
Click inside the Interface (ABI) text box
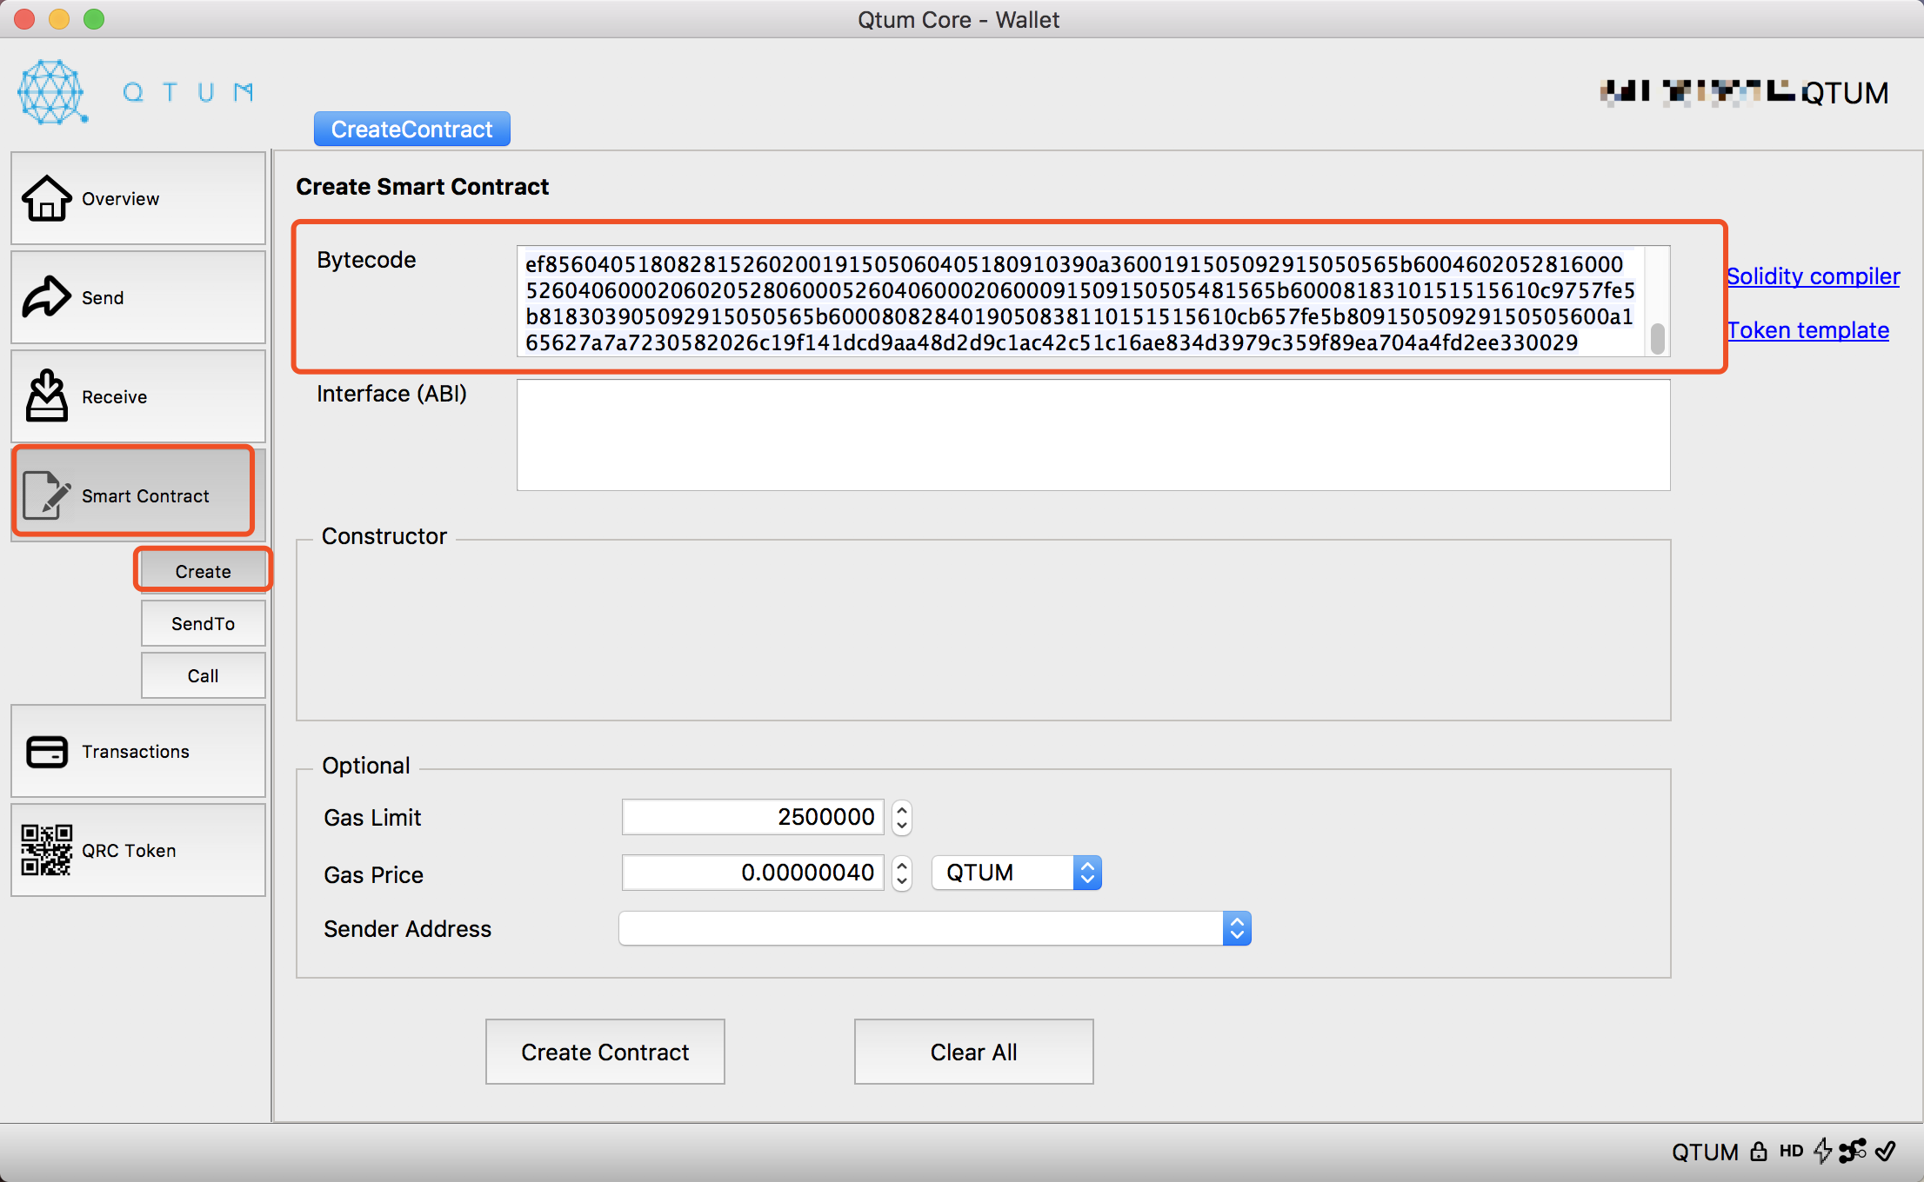tap(1092, 435)
